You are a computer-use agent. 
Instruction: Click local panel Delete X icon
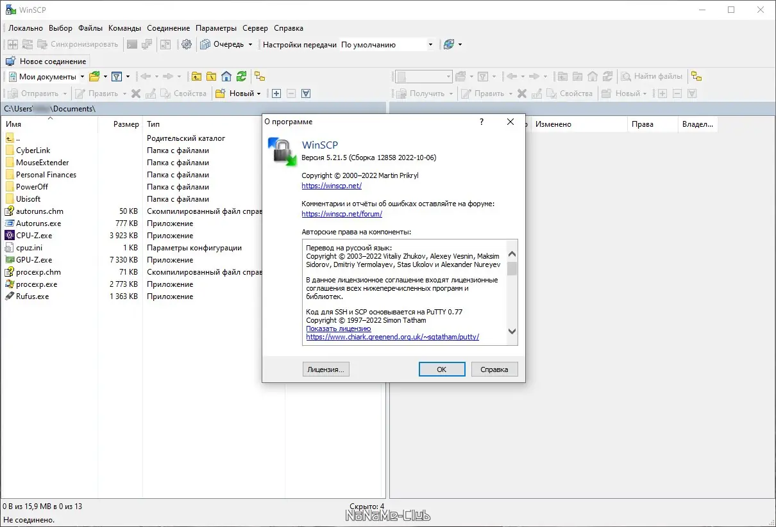pos(136,93)
